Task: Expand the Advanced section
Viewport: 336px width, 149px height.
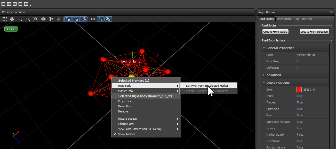Action: click(x=264, y=75)
